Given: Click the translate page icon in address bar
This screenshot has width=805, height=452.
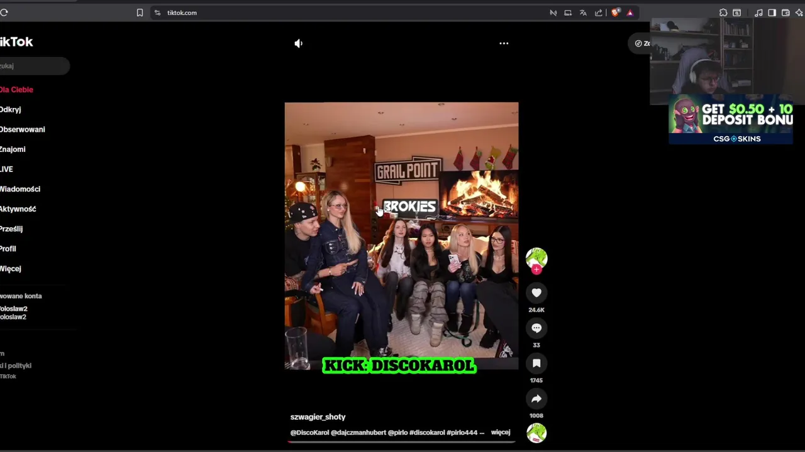Looking at the screenshot, I should click(583, 13).
